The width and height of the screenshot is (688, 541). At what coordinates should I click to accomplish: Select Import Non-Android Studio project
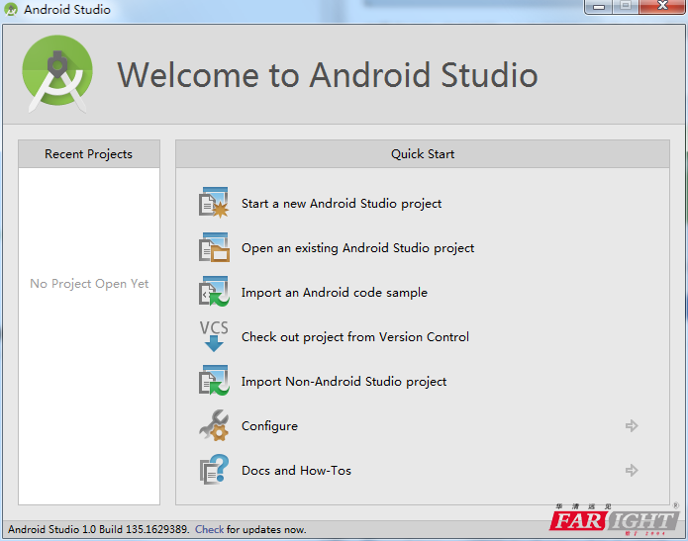tap(344, 382)
